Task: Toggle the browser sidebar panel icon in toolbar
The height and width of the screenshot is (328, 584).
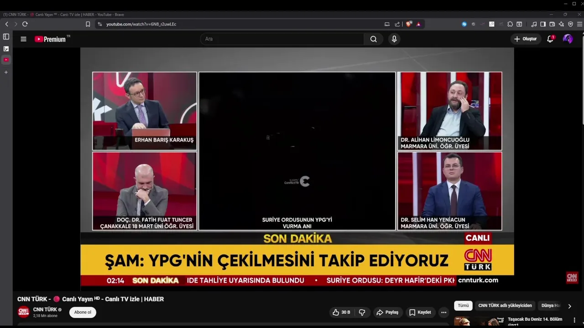Action: coord(543,24)
